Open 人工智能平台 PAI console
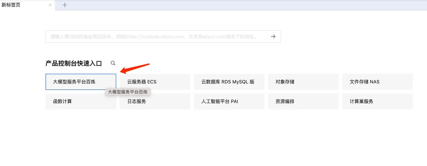Image resolution: width=427 pixels, height=166 pixels. click(x=229, y=101)
